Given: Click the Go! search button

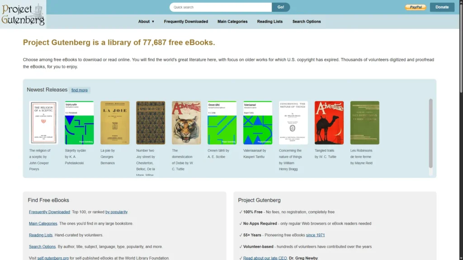Looking at the screenshot, I should click(x=281, y=7).
